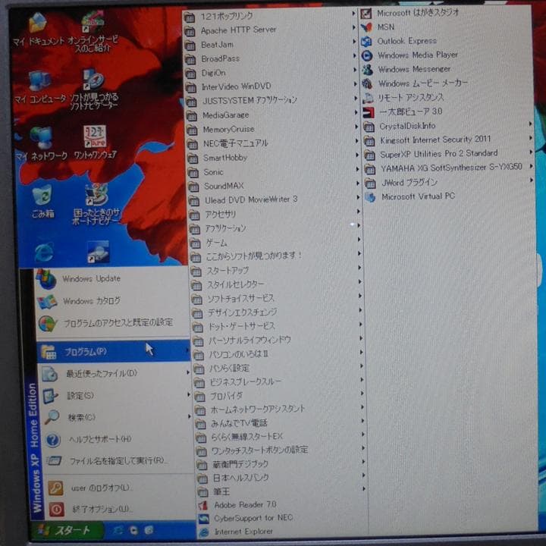Expand アクセサリ submenu arrow
Image resolution: width=546 pixels, height=546 pixels.
(358, 212)
